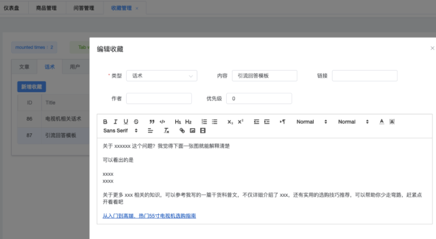This screenshot has height=239, width=436.
Task: Switch to the 话术 sub-tab
Action: click(49, 67)
